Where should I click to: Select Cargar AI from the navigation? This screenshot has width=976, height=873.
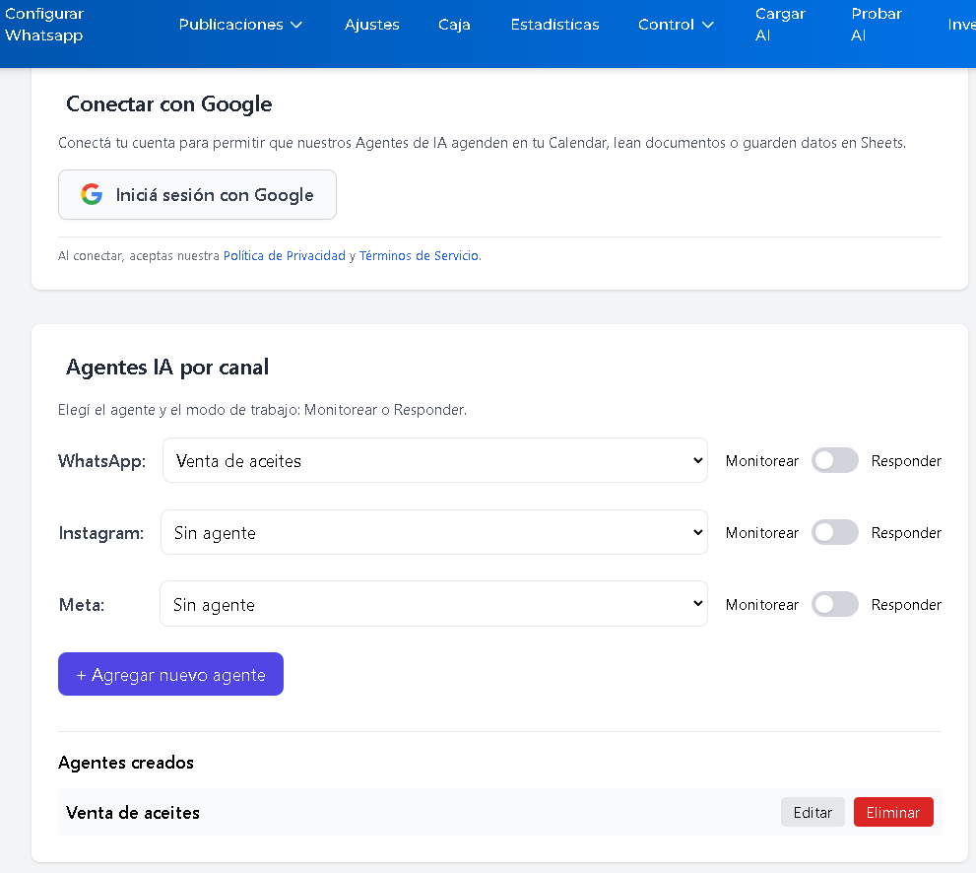tap(779, 25)
